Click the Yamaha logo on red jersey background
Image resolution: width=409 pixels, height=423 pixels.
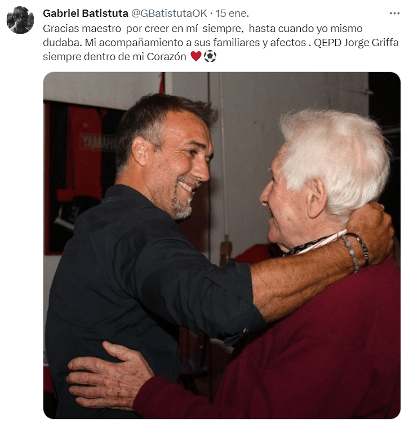click(98, 142)
